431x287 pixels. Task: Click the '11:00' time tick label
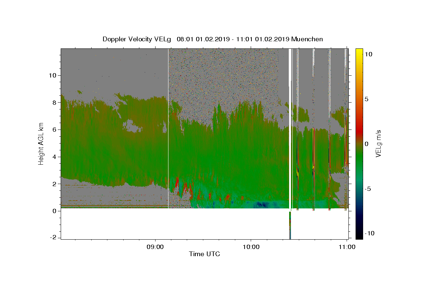pyautogui.click(x=346, y=247)
